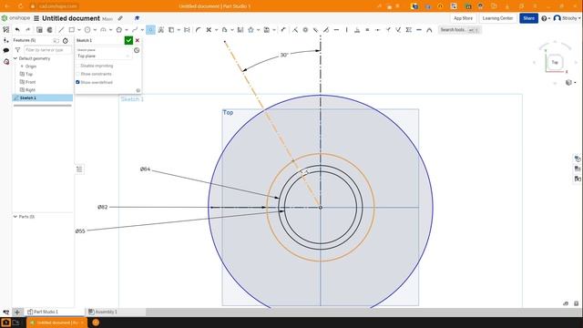Open the comments panel icon
The width and height of the screenshot is (583, 328).
click(6, 50)
